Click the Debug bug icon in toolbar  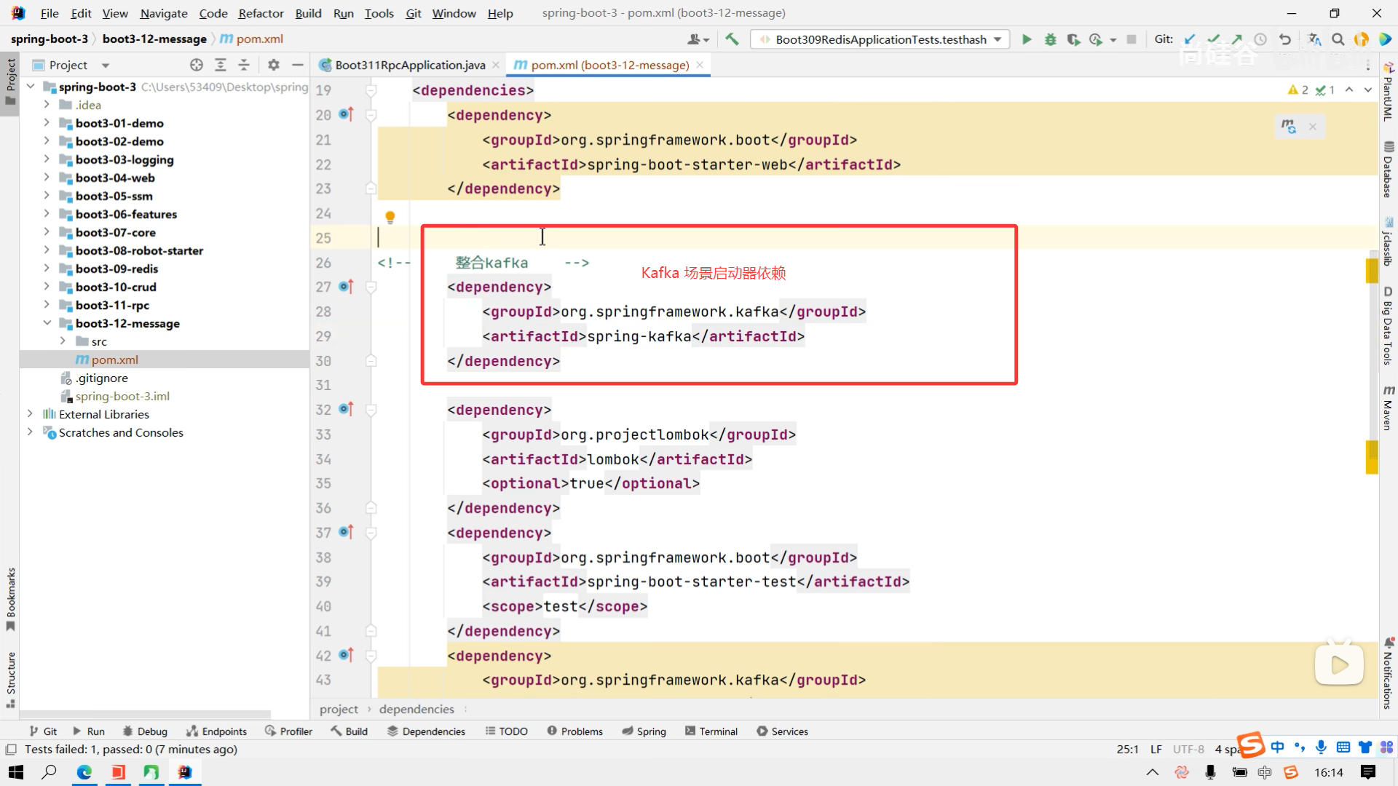tap(1050, 39)
